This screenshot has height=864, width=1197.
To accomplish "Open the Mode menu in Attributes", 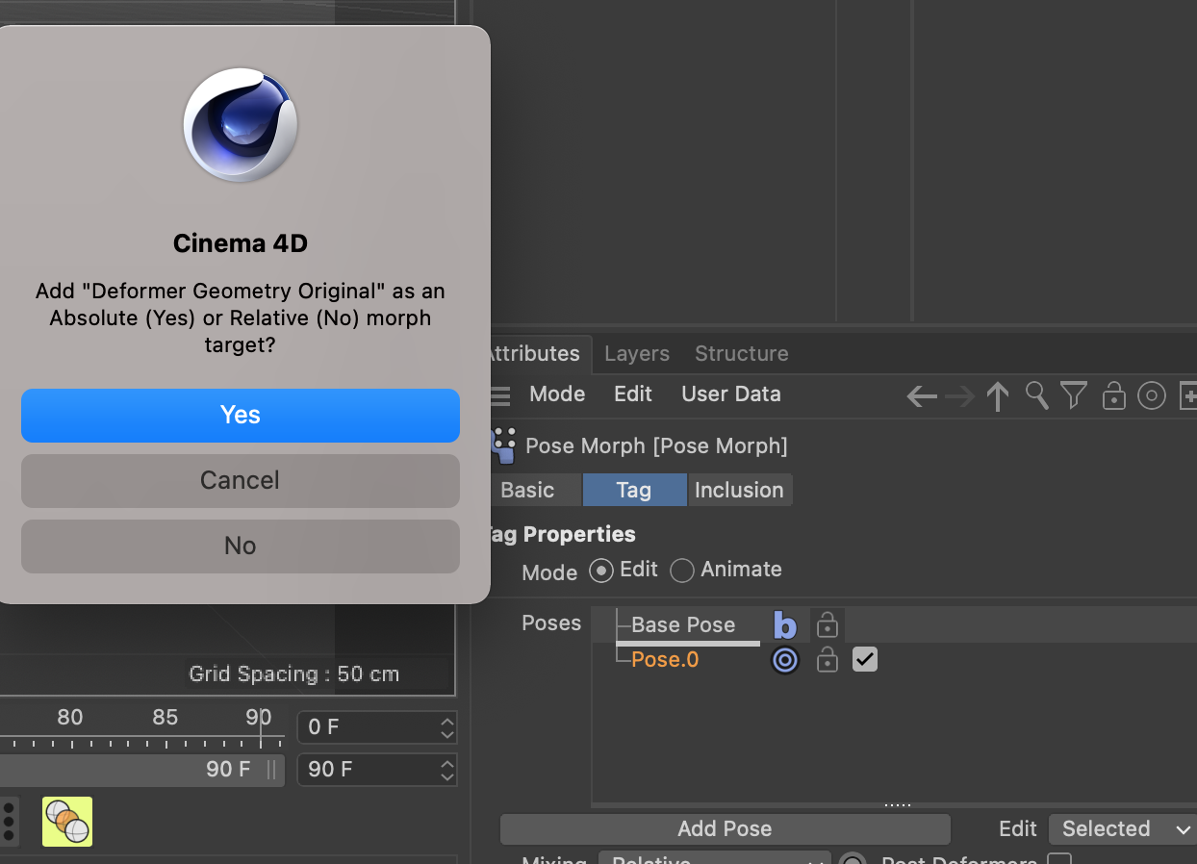I will [557, 394].
